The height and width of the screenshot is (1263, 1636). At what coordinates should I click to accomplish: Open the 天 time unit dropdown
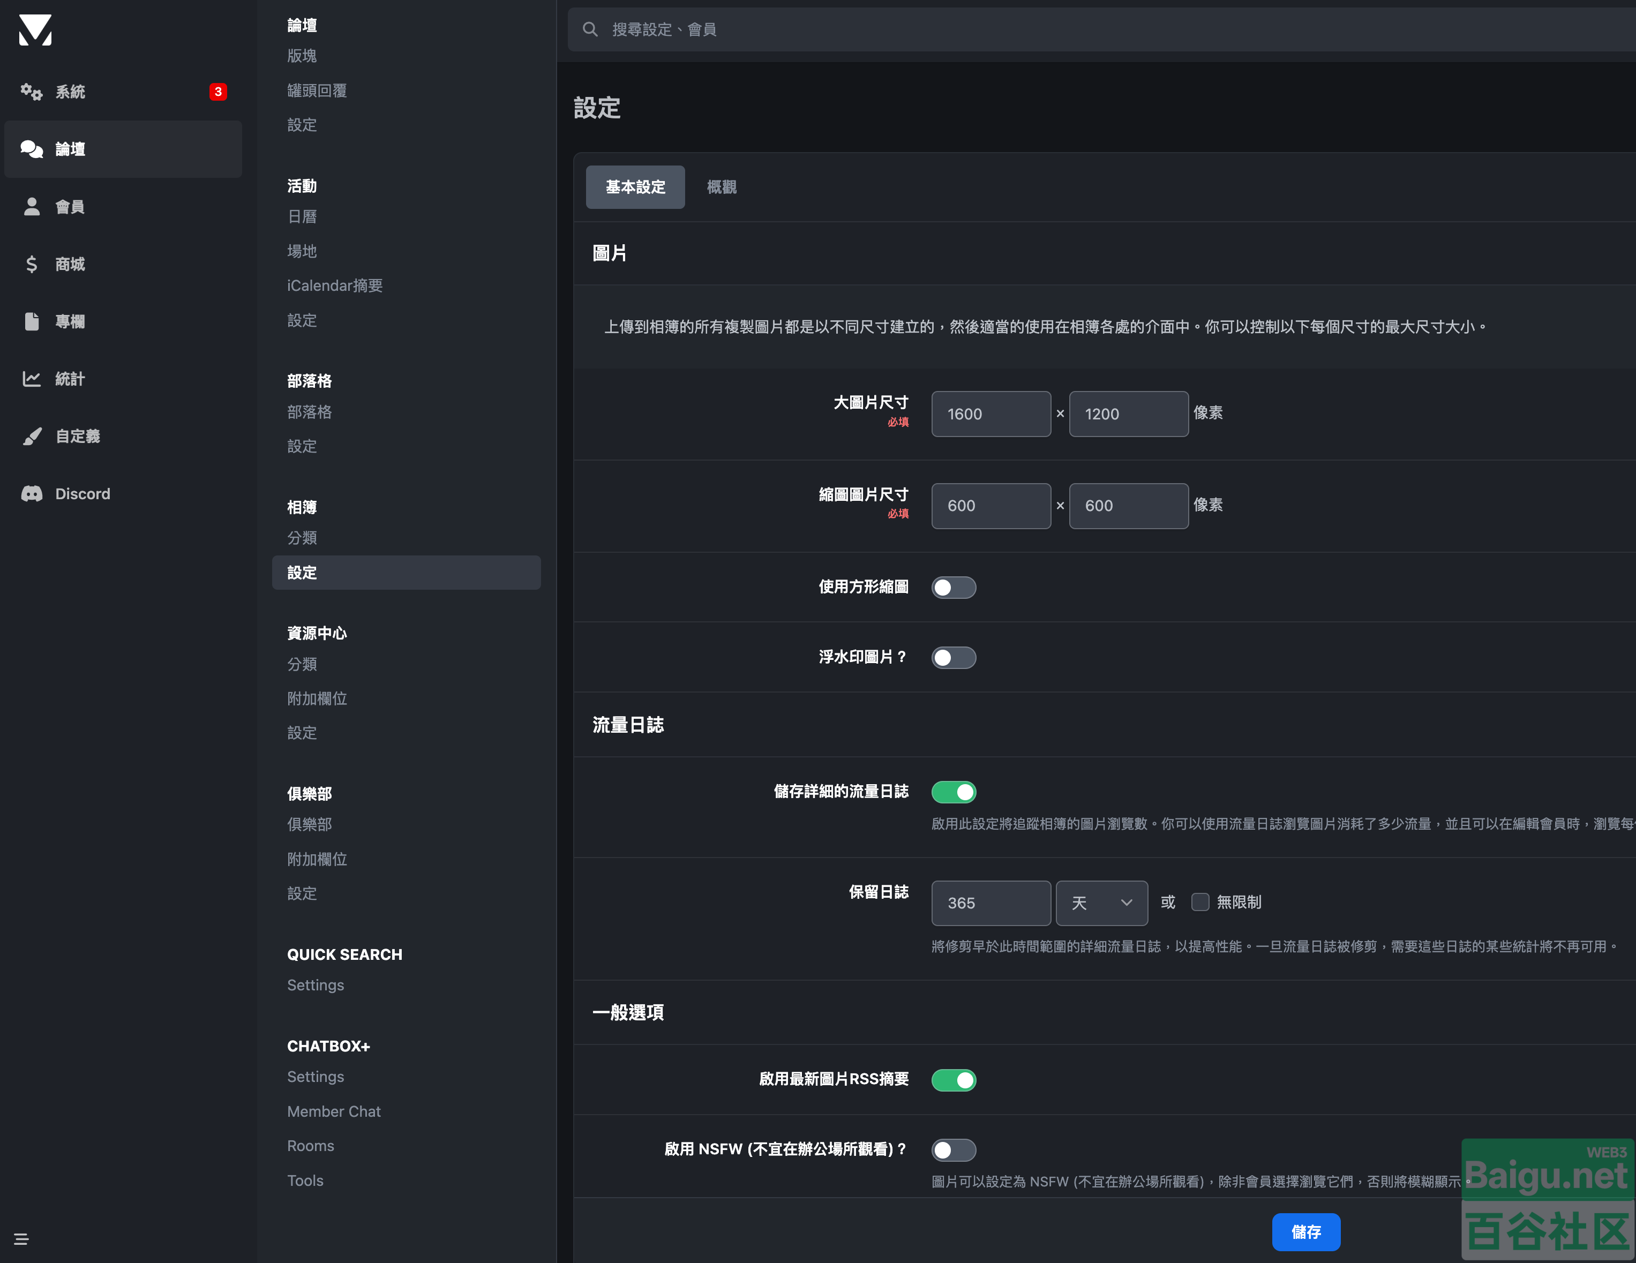pos(1101,903)
